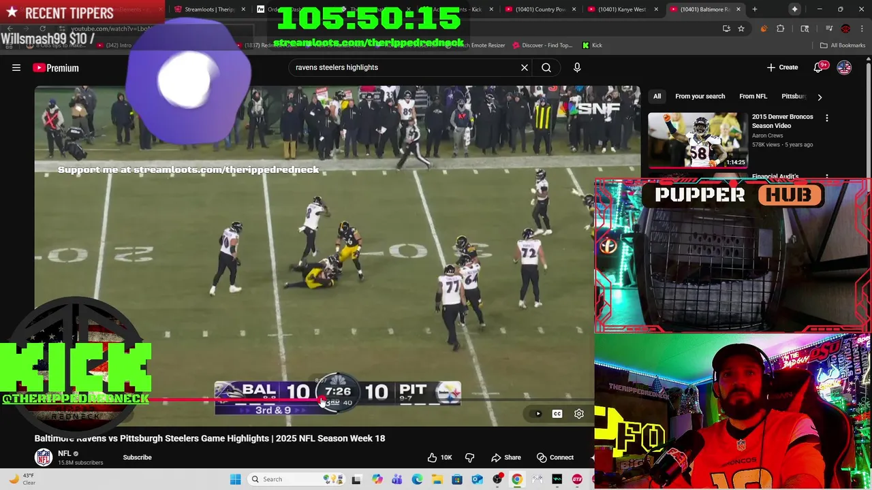Close the Kanye West browser tab

(657, 10)
